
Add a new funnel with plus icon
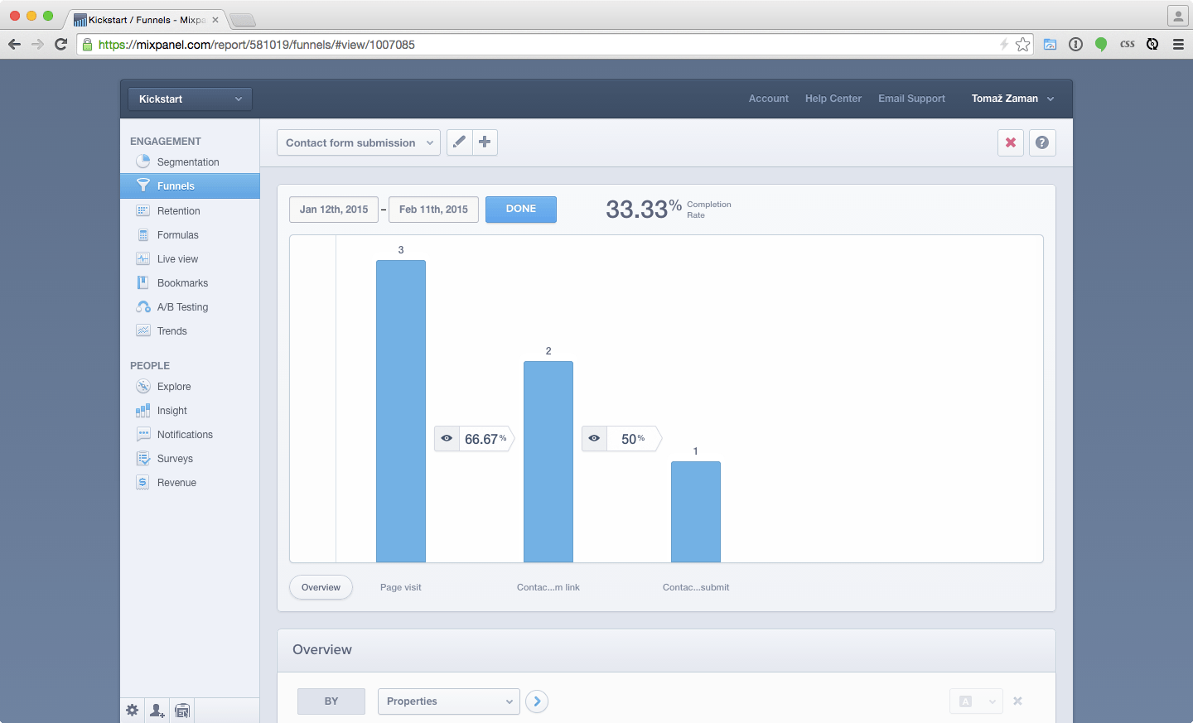(485, 142)
